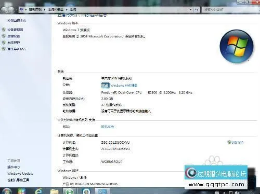Open Windows Explorer folder taskbar icon
This screenshot has height=194, width=260.
(x=54, y=191)
